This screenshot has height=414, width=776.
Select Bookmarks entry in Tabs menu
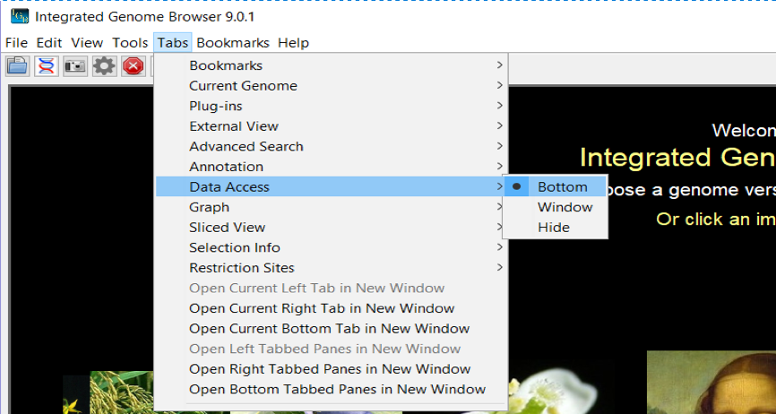[x=331, y=65]
